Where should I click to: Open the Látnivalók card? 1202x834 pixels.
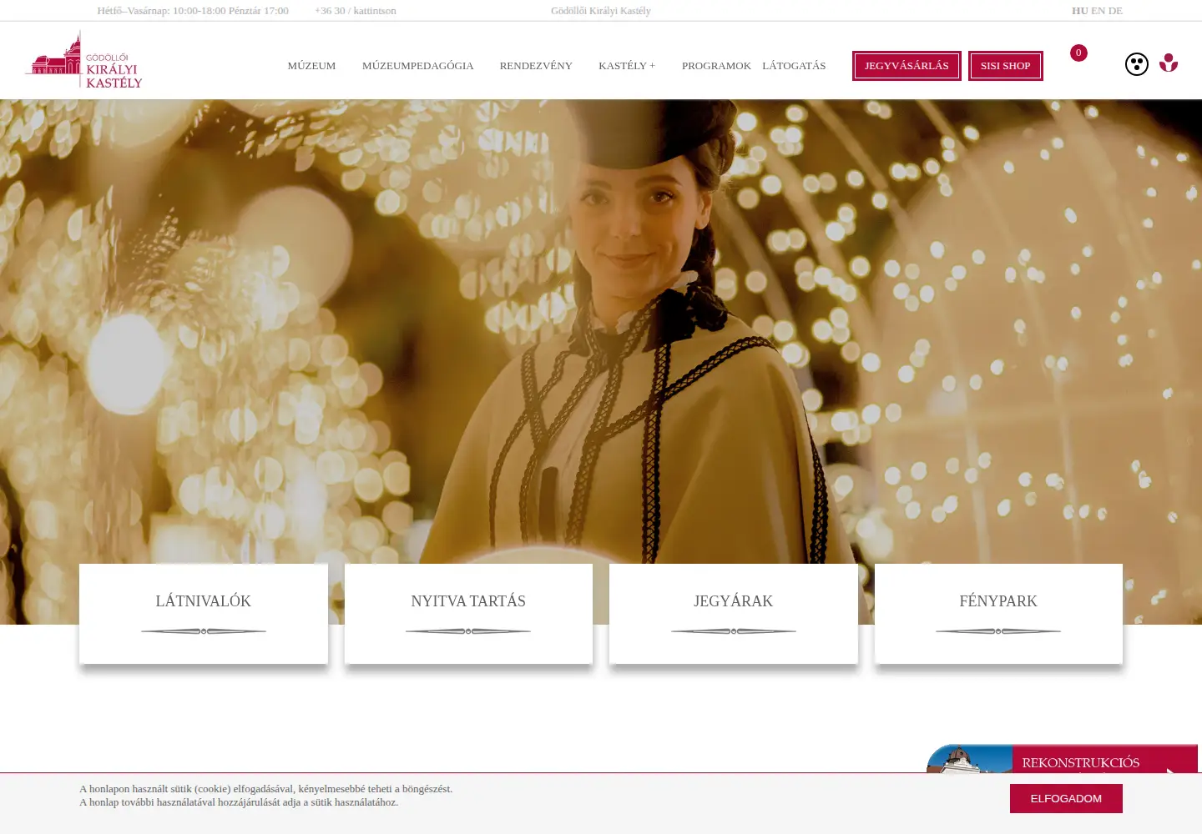(x=204, y=614)
